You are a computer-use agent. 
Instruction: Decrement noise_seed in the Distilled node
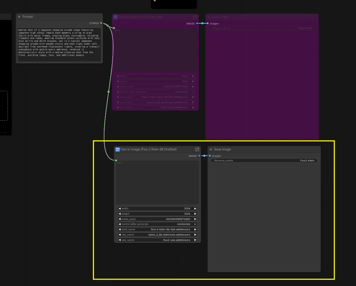pos(119,219)
